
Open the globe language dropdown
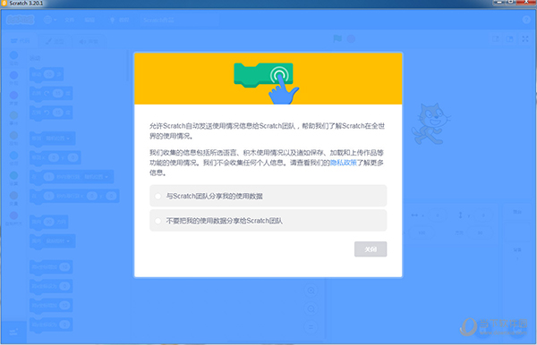[50, 20]
